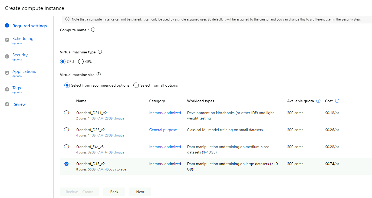Click the Compute name input field
This screenshot has width=372, height=198.
[216, 38]
